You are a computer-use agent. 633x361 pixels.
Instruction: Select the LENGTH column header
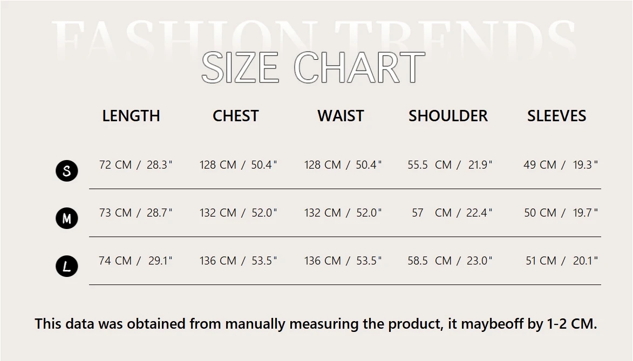coord(131,116)
